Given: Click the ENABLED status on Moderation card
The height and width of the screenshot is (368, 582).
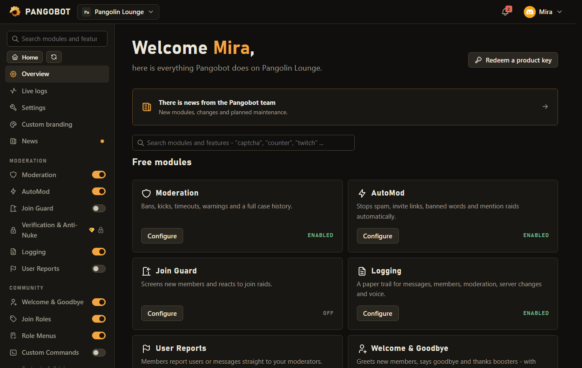Looking at the screenshot, I should point(321,235).
